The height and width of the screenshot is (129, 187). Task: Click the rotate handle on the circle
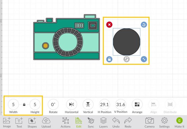tap(144, 25)
